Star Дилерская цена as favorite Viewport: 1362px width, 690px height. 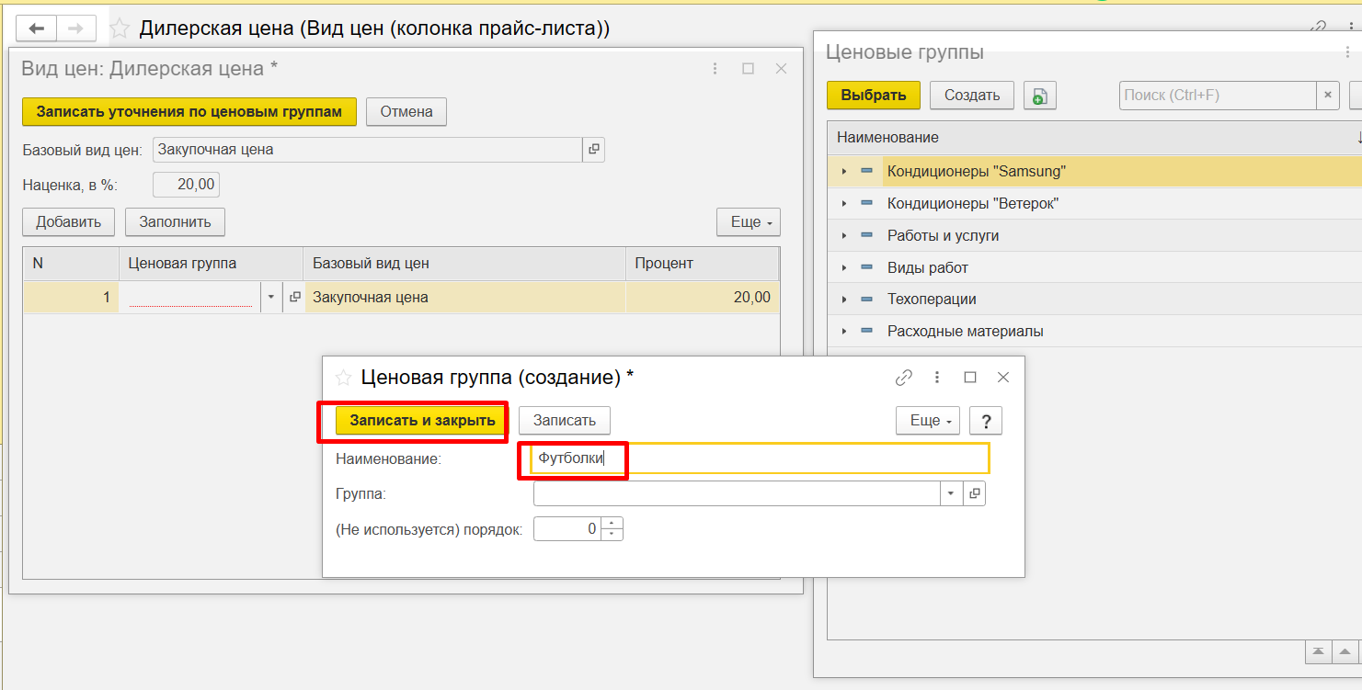pos(120,28)
